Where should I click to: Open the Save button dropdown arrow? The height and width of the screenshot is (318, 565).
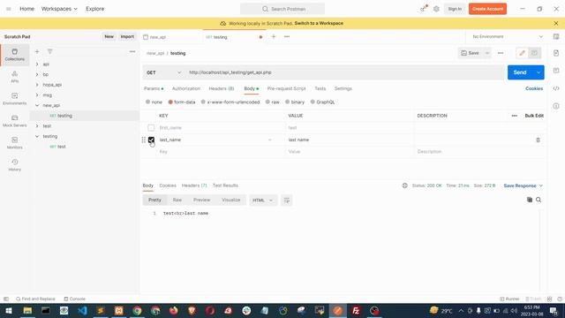487,53
